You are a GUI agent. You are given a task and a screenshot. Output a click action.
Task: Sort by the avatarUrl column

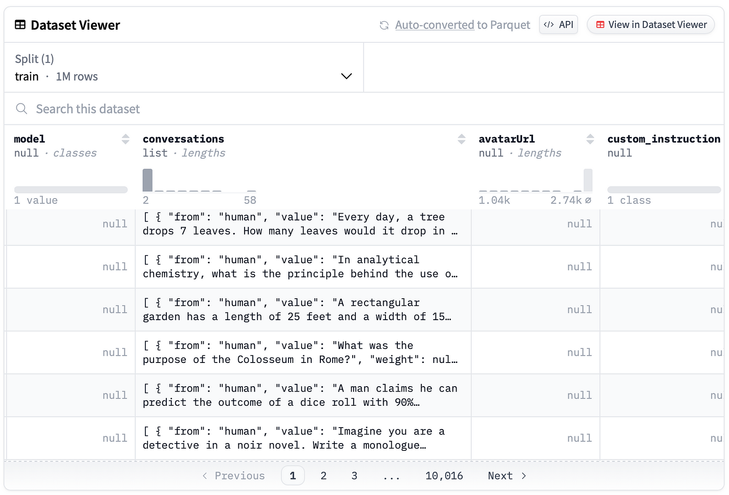pyautogui.click(x=590, y=139)
